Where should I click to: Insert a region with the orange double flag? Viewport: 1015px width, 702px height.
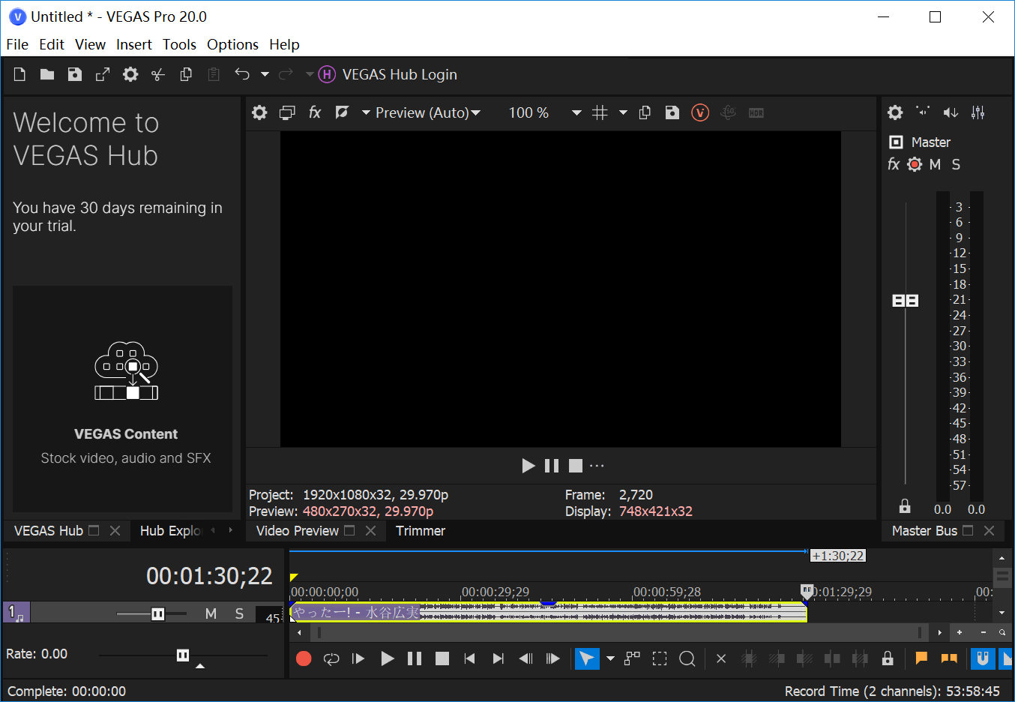tap(949, 658)
